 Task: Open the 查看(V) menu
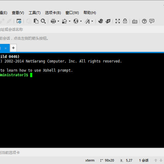pos(18,13)
